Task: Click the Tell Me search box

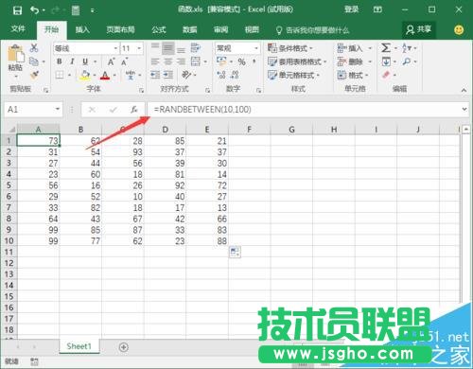Action: click(313, 30)
